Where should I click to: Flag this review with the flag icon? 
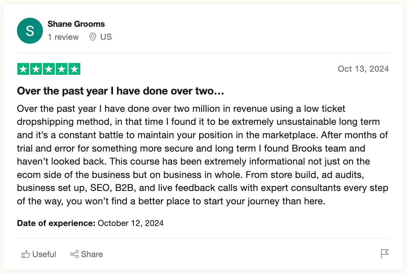(385, 254)
